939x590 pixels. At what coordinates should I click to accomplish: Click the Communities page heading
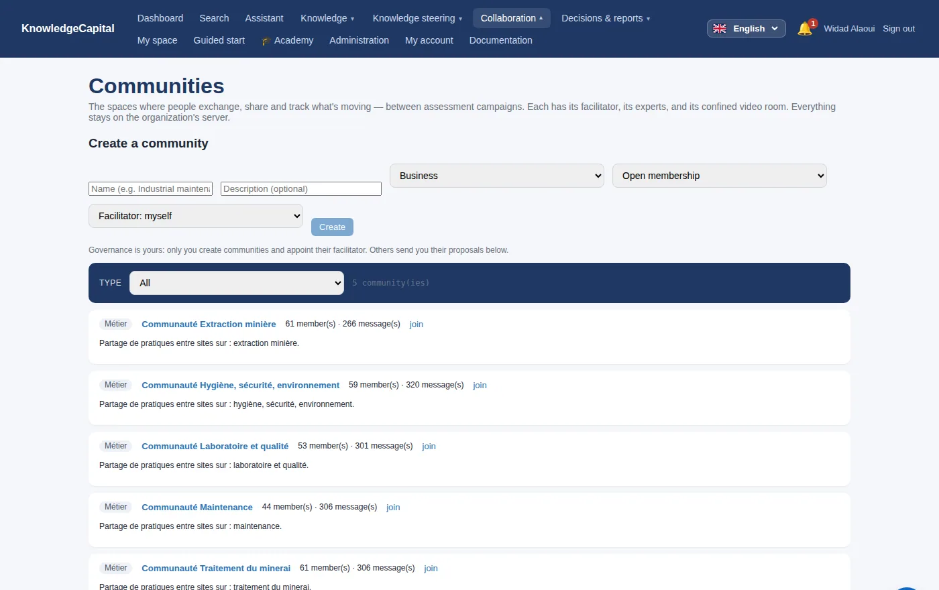click(x=156, y=86)
